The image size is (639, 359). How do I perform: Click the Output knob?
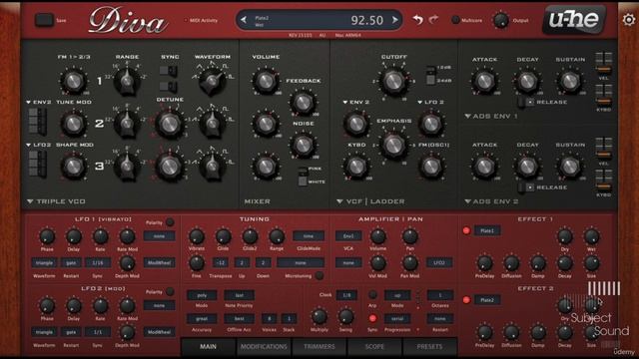click(x=500, y=20)
